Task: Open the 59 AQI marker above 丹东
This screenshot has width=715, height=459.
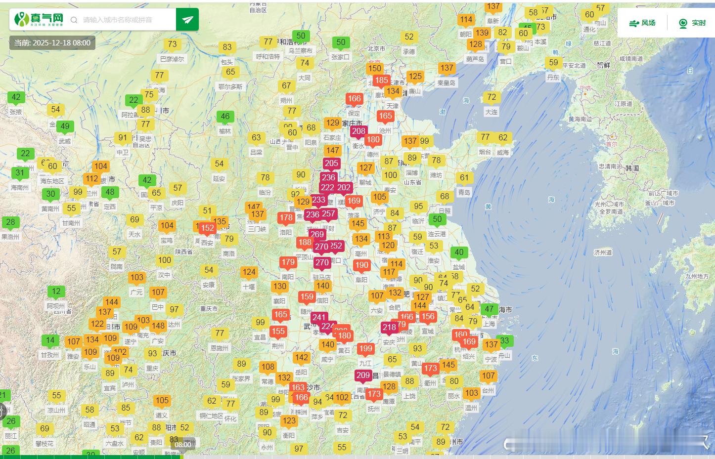Action: (553, 63)
